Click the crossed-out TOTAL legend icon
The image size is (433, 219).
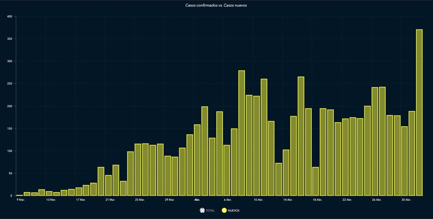(202, 210)
